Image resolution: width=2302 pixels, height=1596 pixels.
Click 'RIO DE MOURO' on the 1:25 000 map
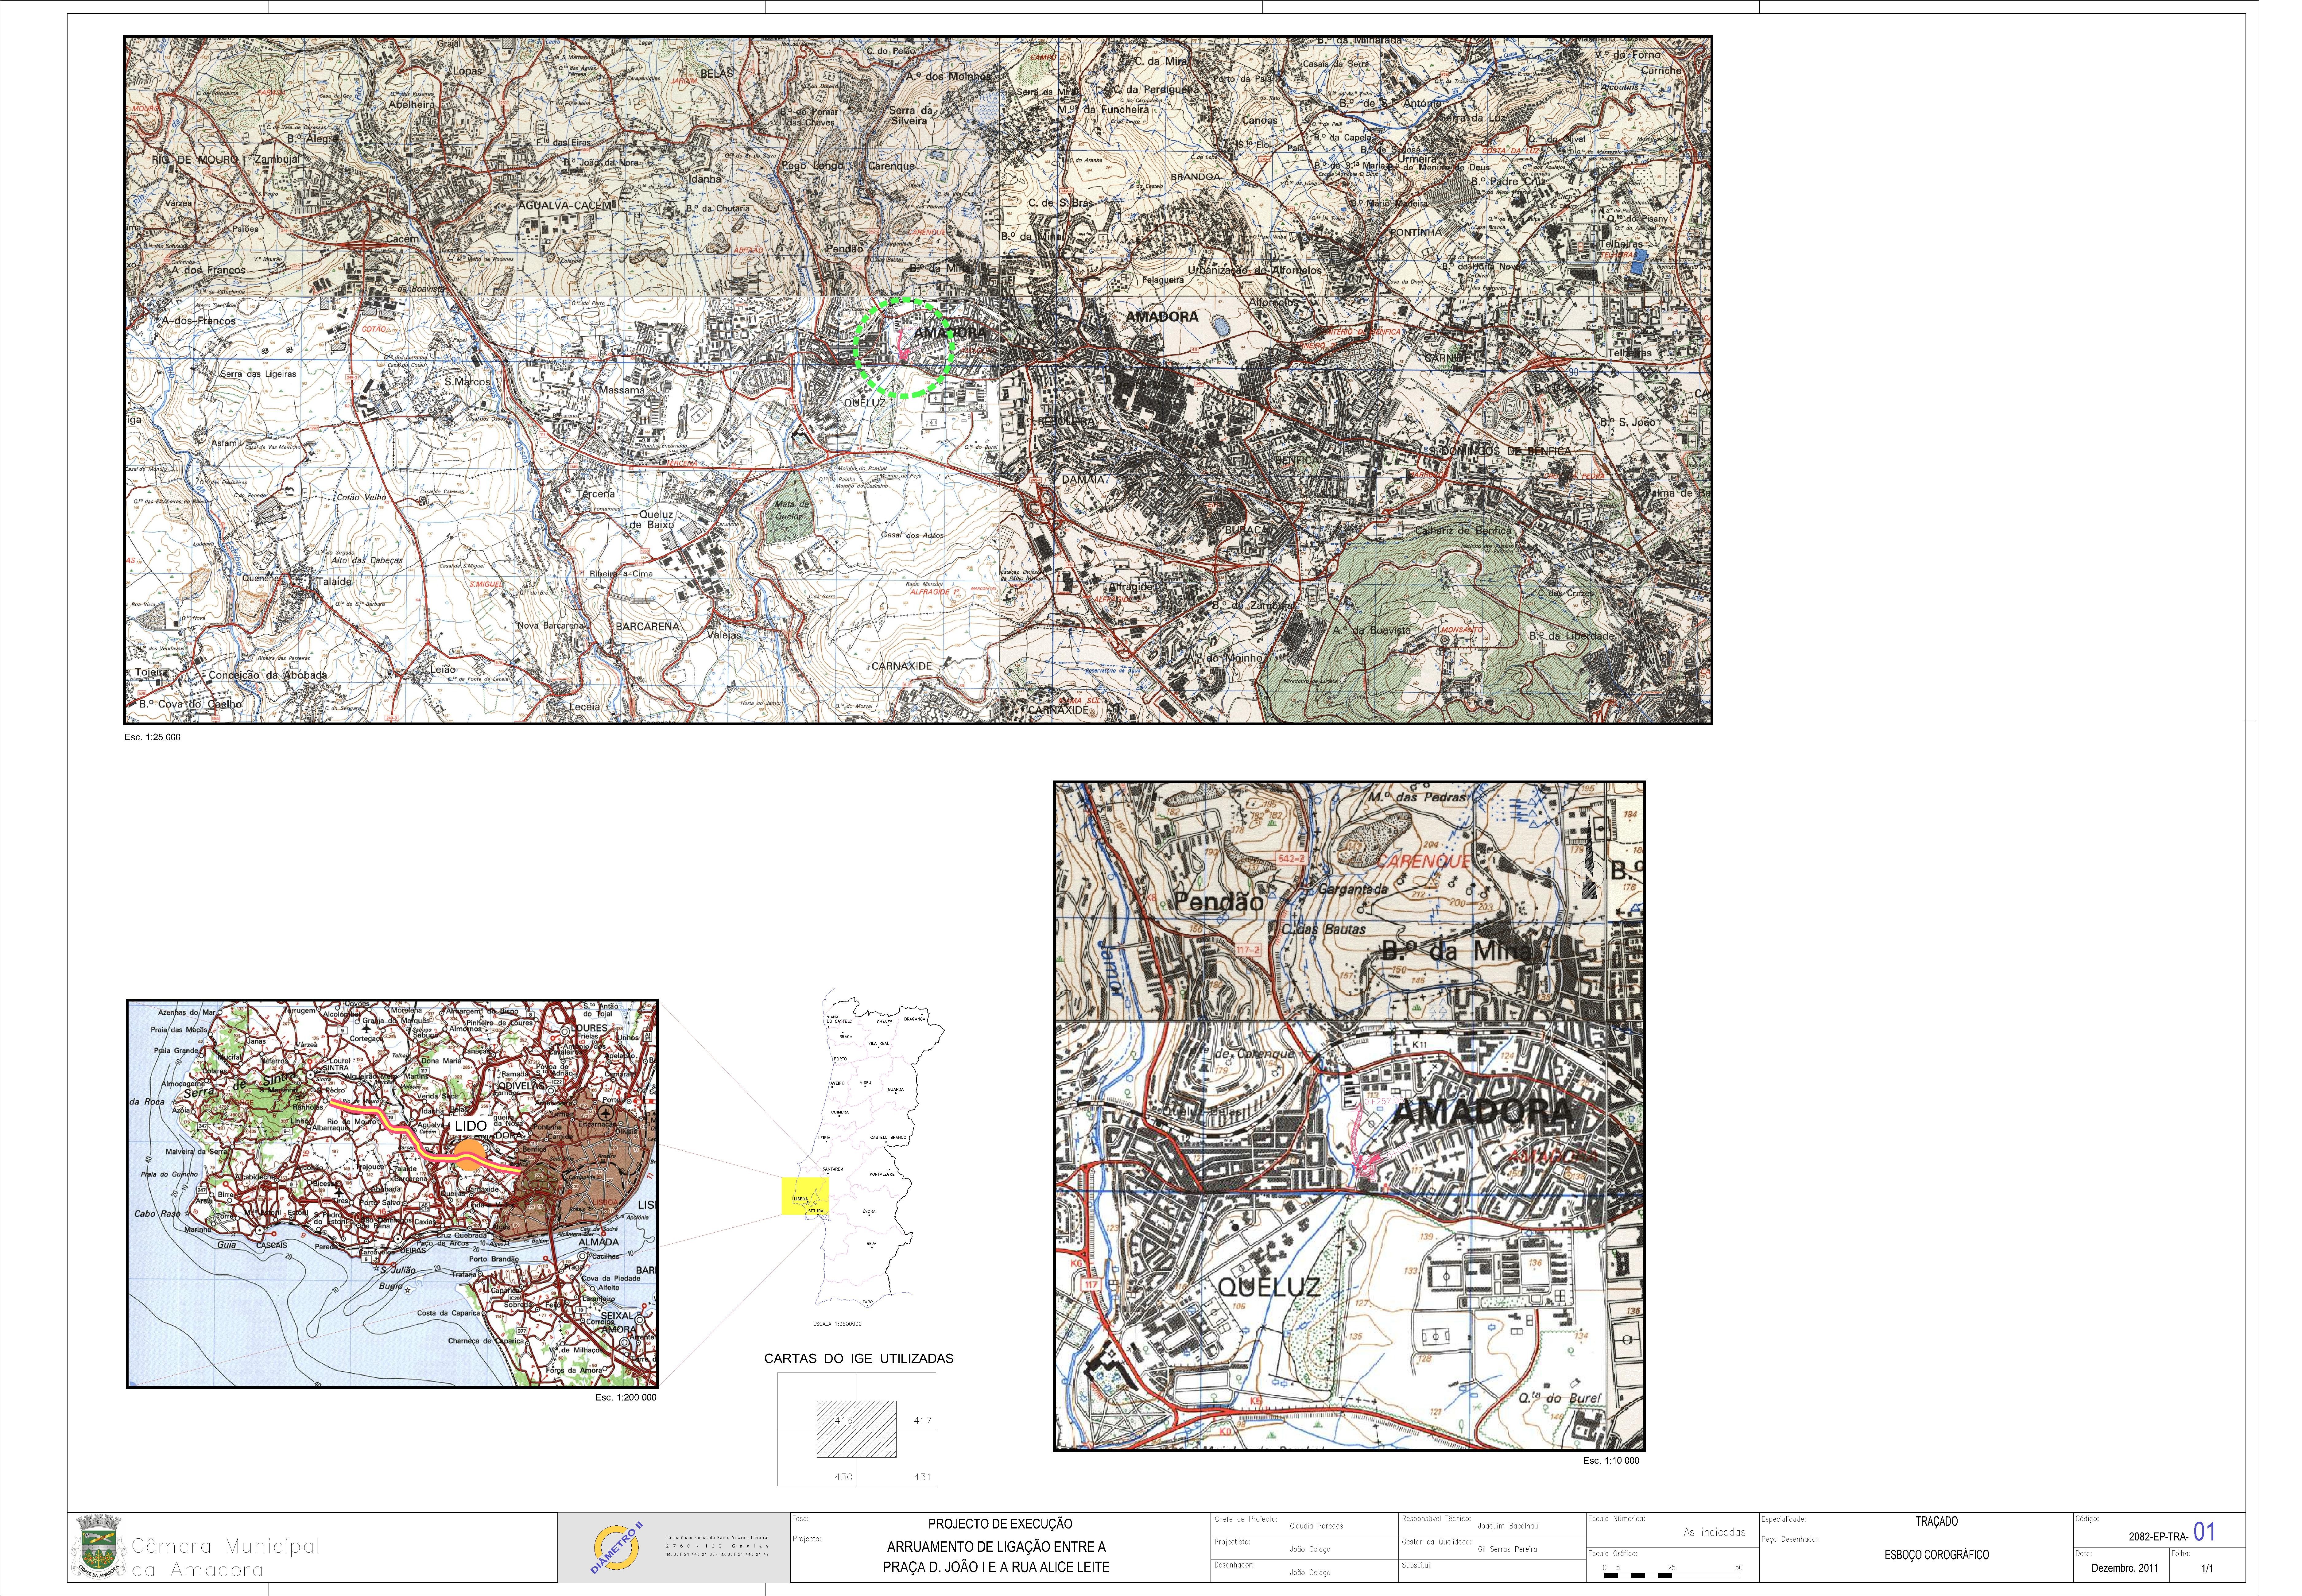coord(195,160)
